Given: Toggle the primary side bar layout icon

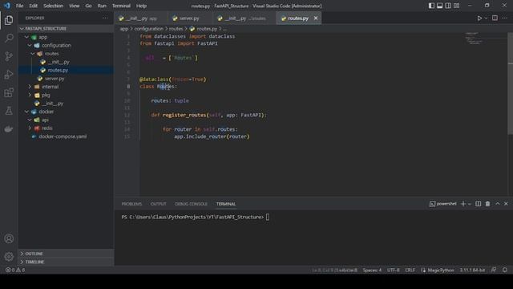Looking at the screenshot, I should pos(431,6).
